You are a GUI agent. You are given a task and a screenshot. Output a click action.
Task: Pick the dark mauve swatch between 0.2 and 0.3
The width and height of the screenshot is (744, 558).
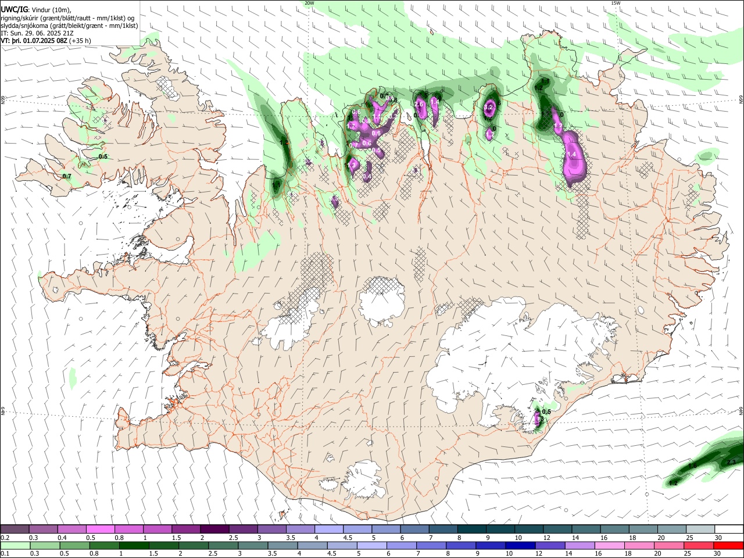14,530
